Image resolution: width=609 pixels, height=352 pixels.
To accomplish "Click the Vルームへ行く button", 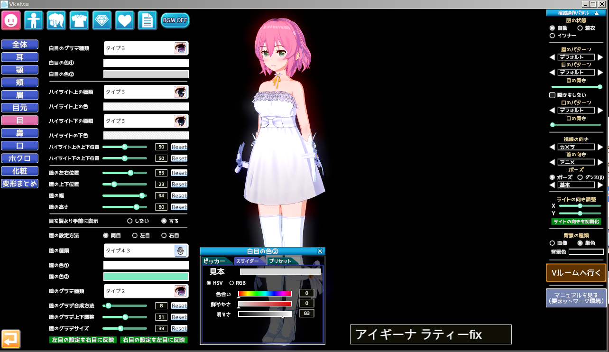I will pyautogui.click(x=576, y=273).
